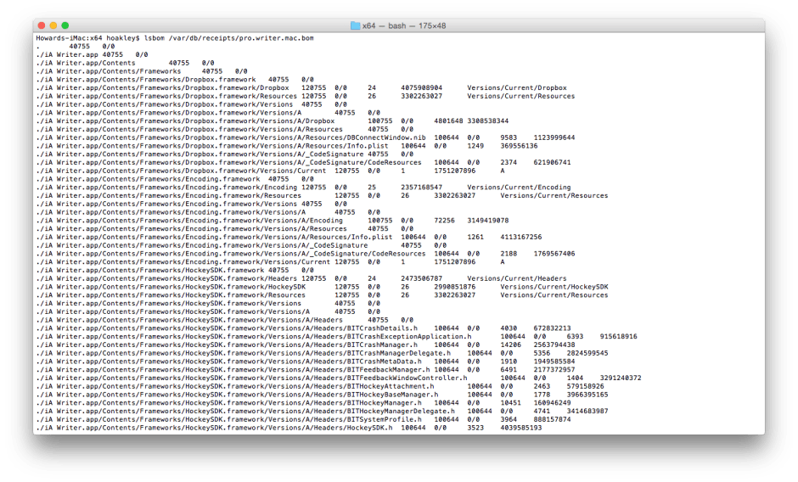
Task: Close the Terminal window with red button
Action: click(42, 26)
